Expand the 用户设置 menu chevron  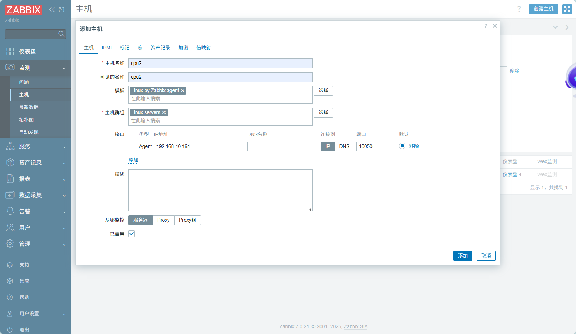[x=64, y=314]
